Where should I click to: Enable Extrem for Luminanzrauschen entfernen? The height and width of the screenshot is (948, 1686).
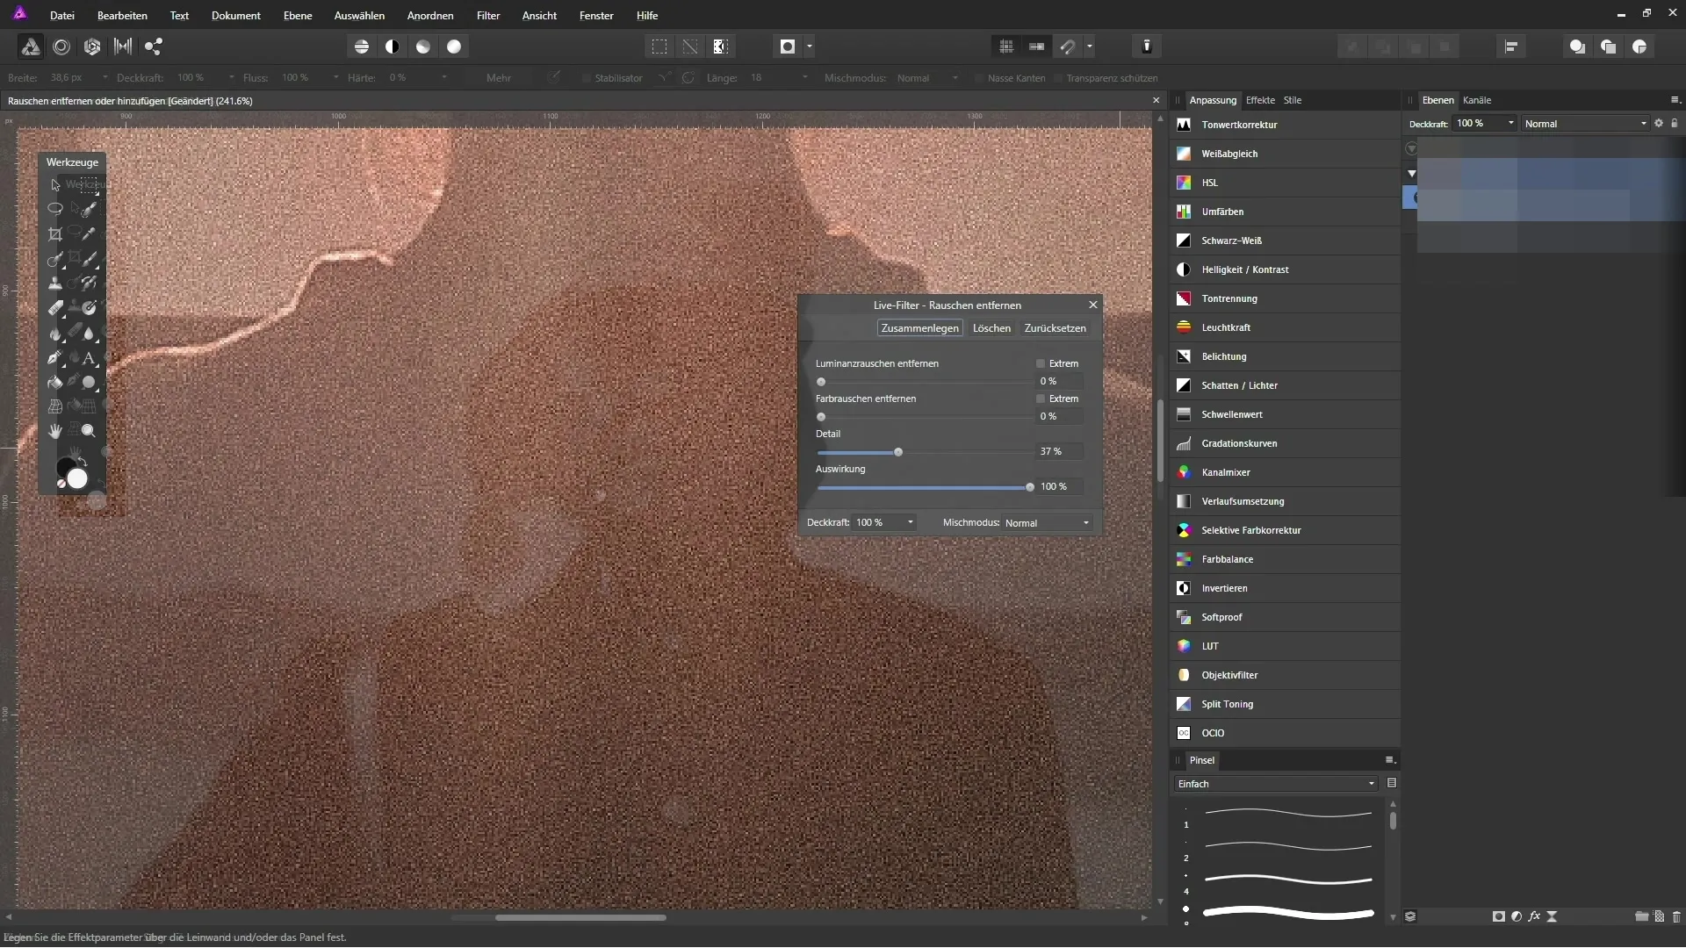(1041, 363)
